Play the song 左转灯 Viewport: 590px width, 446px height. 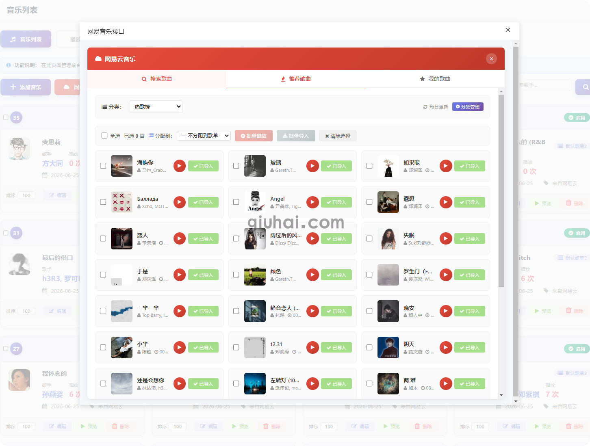pyautogui.click(x=312, y=383)
